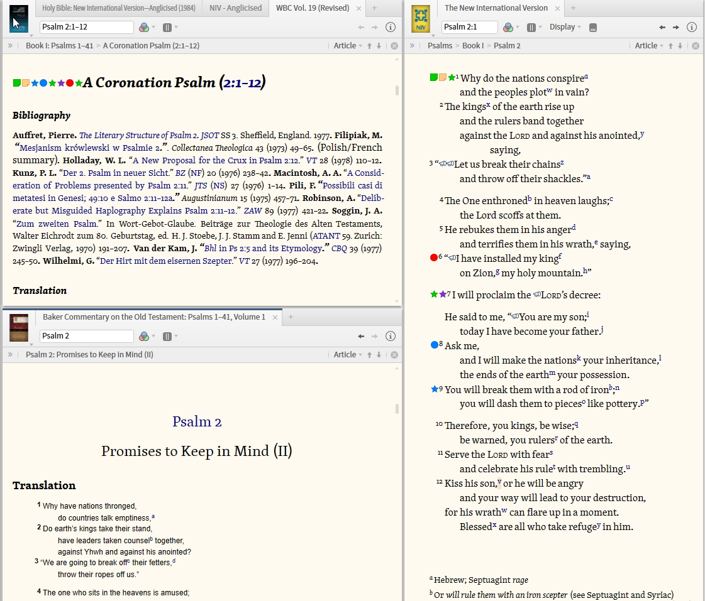This screenshot has width=705, height=601.
Task: Open a new tab beside The New International Version
Action: point(573,8)
